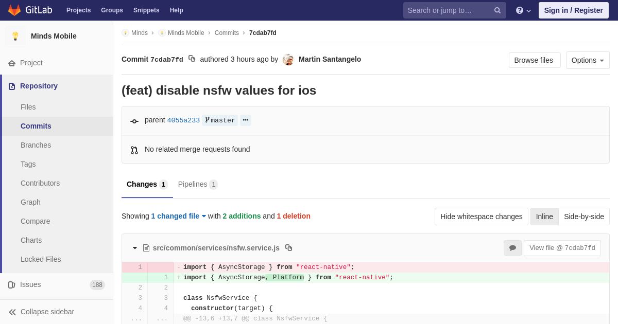Viewport: 618px width, 324px height.
Task: Click Martin Santangelo's avatar
Action: [x=288, y=60]
